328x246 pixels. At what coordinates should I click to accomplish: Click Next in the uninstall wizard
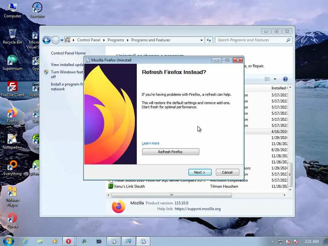[200, 172]
